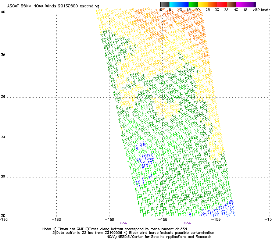
Task: Click the cyan-blue 5-15 knots legend segment
Action: click(x=179, y=4)
